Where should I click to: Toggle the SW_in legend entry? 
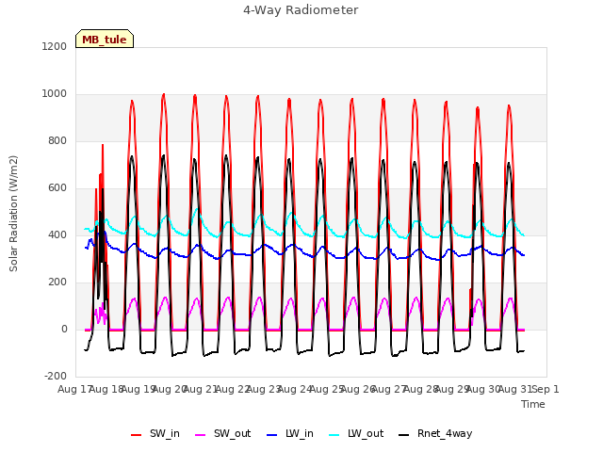(155, 433)
